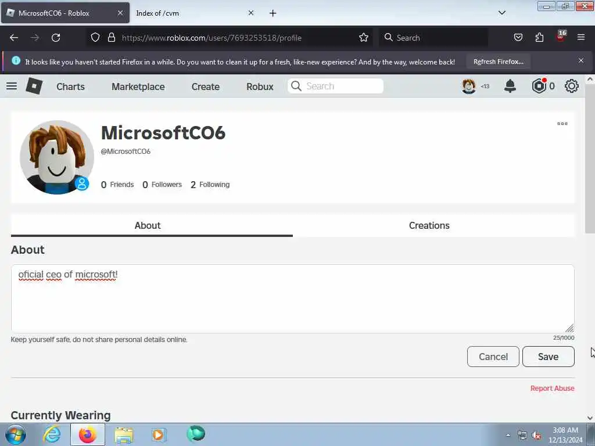This screenshot has width=595, height=446.
Task: Open the Windows Start menu
Action: coord(16,434)
